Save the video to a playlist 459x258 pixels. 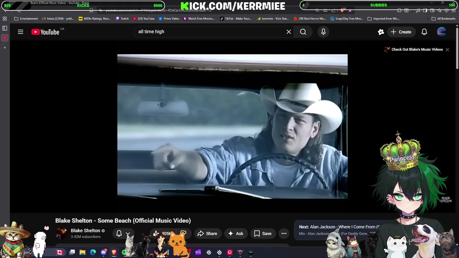[263, 234]
